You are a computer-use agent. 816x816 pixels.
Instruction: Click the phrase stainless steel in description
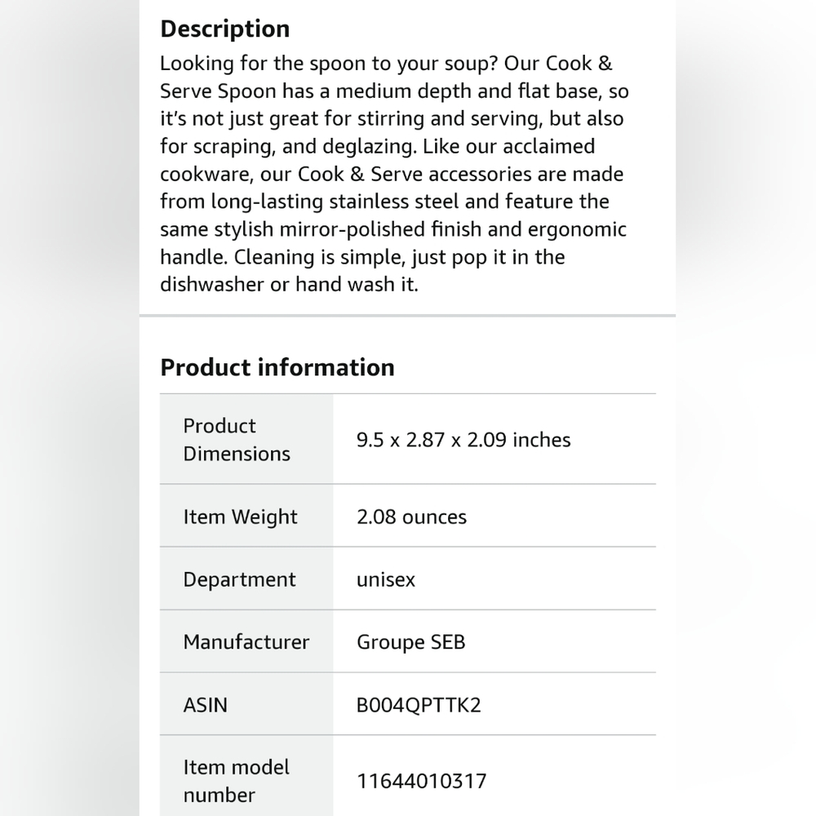pyautogui.click(x=394, y=202)
